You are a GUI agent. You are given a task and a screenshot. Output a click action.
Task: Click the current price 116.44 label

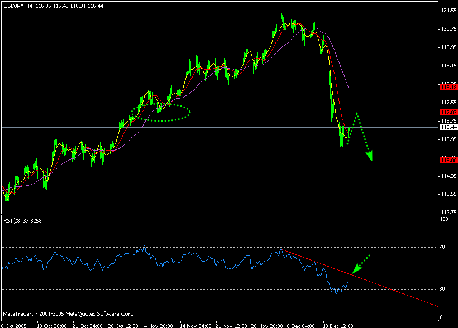(449, 127)
